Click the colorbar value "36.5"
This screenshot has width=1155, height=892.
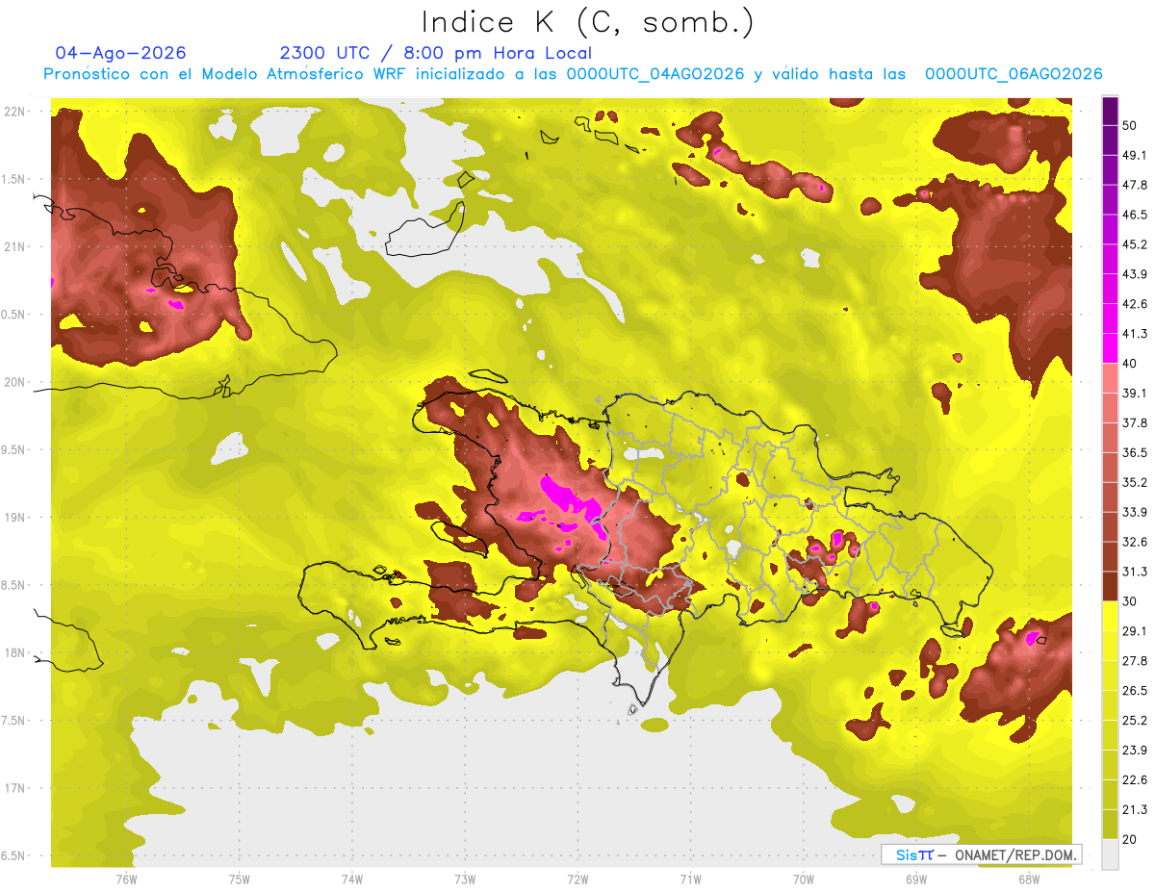click(1135, 453)
